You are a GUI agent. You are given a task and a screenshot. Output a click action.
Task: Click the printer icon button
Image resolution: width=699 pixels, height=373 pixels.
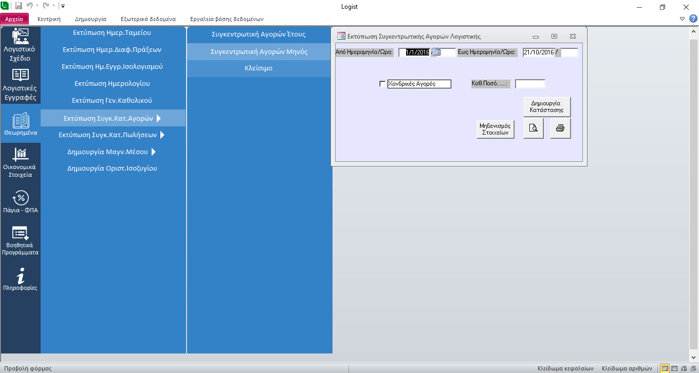point(560,128)
